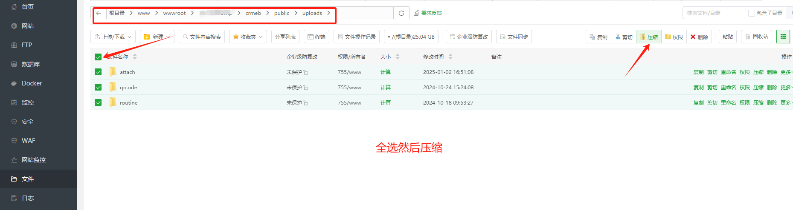The width and height of the screenshot is (793, 210).
Task: Expand the New (新建) dropdown
Action: click(157, 37)
